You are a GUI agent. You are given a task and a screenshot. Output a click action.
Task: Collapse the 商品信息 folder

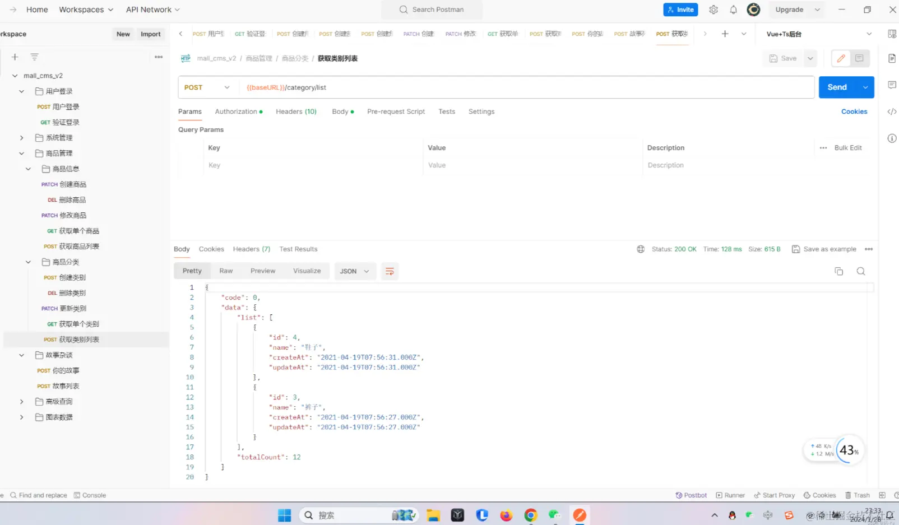click(29, 169)
